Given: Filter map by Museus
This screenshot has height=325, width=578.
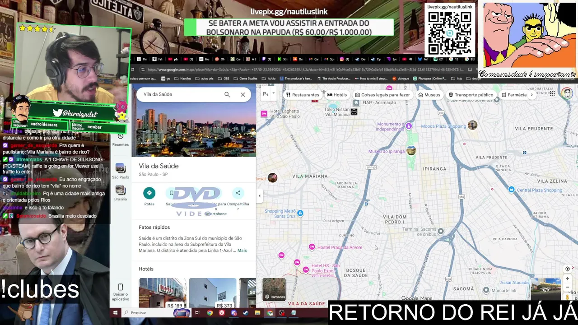Looking at the screenshot, I should click(429, 95).
